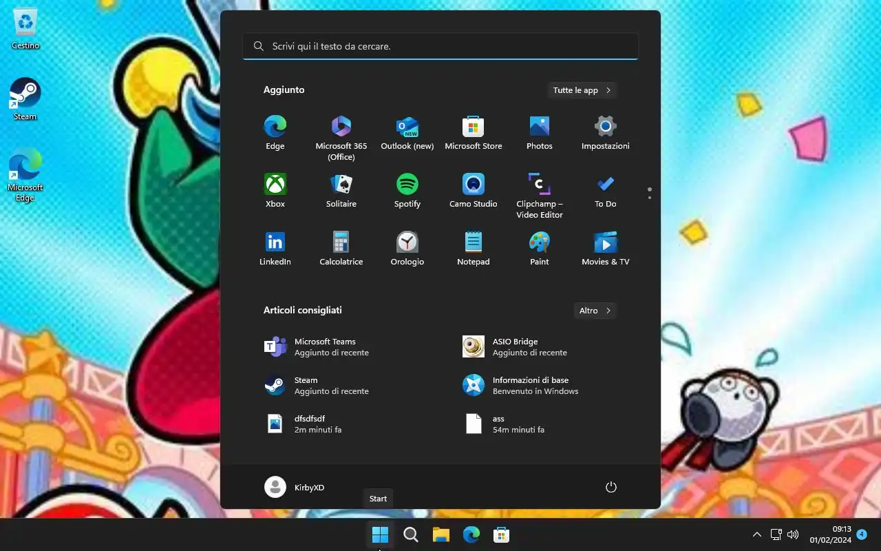The height and width of the screenshot is (551, 881).
Task: Open the Orologio clock app
Action: (x=407, y=249)
